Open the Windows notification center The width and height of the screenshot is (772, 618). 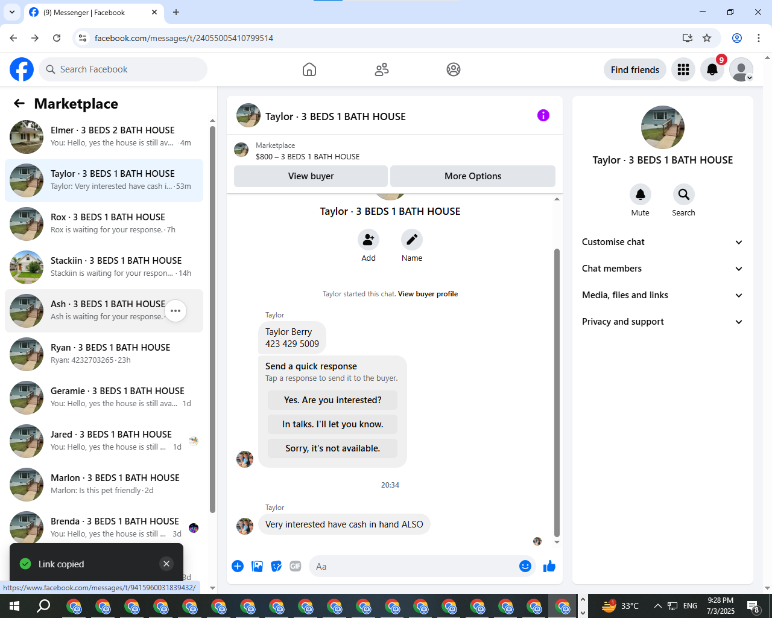coord(753,606)
